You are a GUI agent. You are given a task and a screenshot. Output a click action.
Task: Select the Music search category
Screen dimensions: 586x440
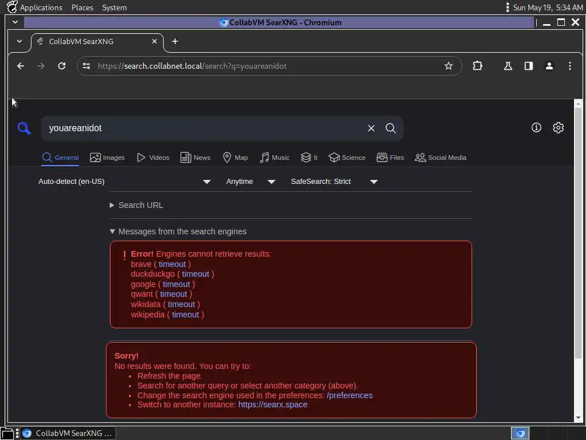tap(275, 158)
